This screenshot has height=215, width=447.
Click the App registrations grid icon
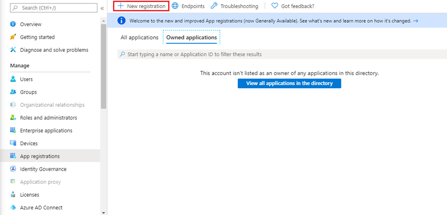click(x=13, y=156)
